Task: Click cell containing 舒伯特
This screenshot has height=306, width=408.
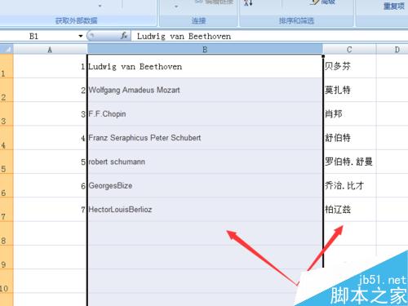Action: [x=350, y=138]
